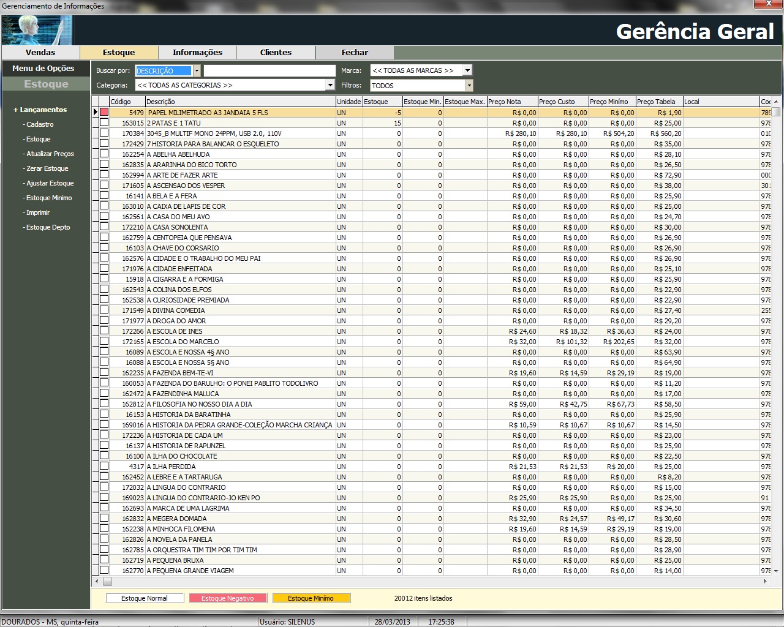
Task: Click the description A LEBRE E A TARTARUGA
Action: (184, 477)
